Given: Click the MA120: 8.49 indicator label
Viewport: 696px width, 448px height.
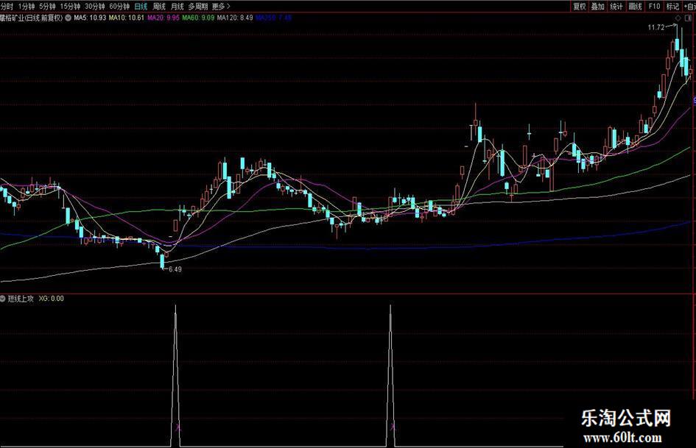Looking at the screenshot, I should click(235, 18).
